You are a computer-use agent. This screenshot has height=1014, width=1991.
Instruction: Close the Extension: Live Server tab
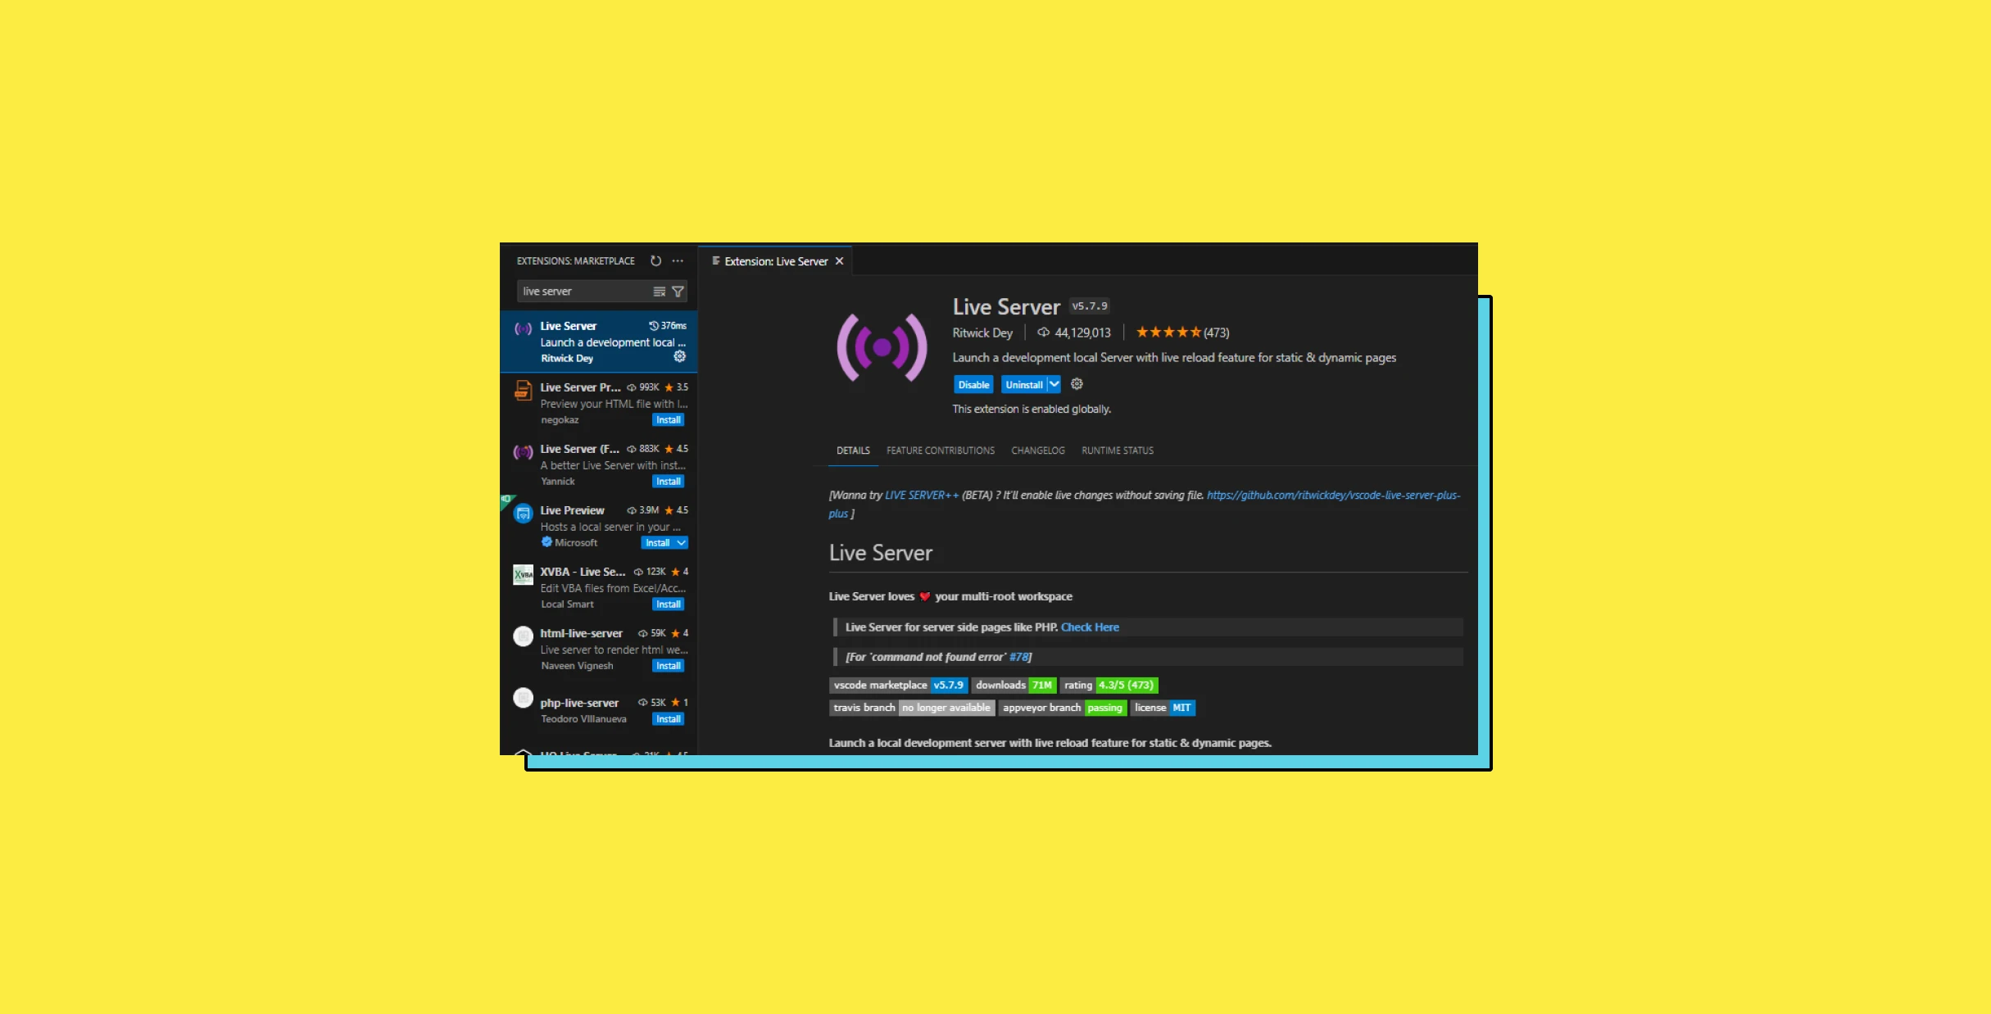839,261
